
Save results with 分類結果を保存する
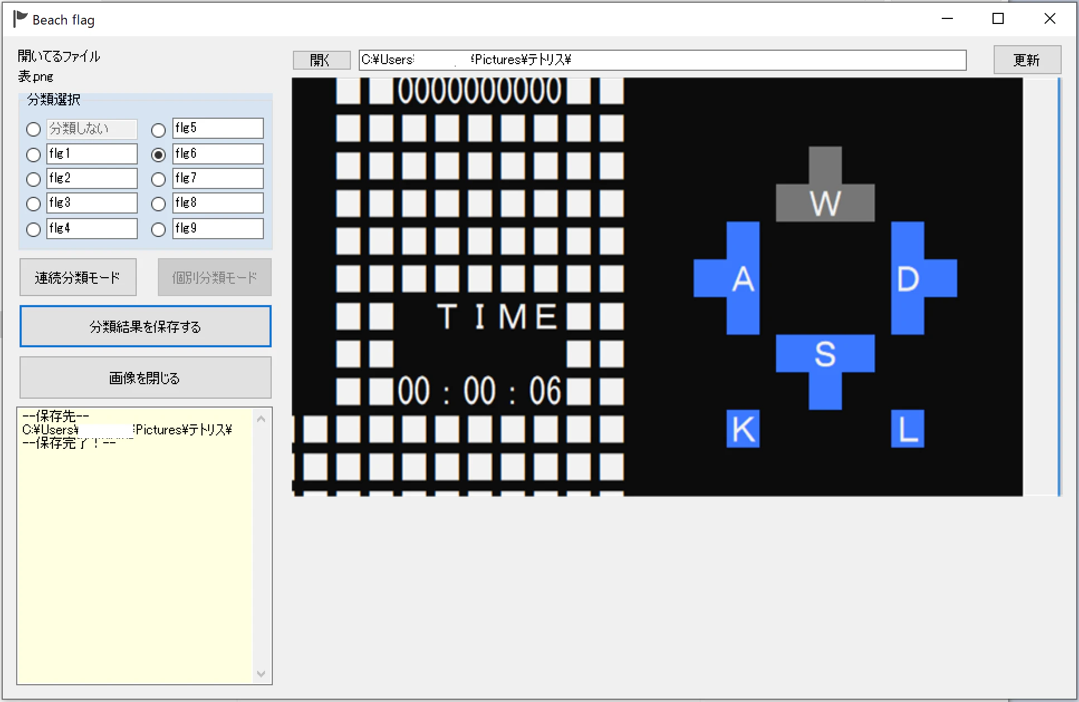[145, 326]
